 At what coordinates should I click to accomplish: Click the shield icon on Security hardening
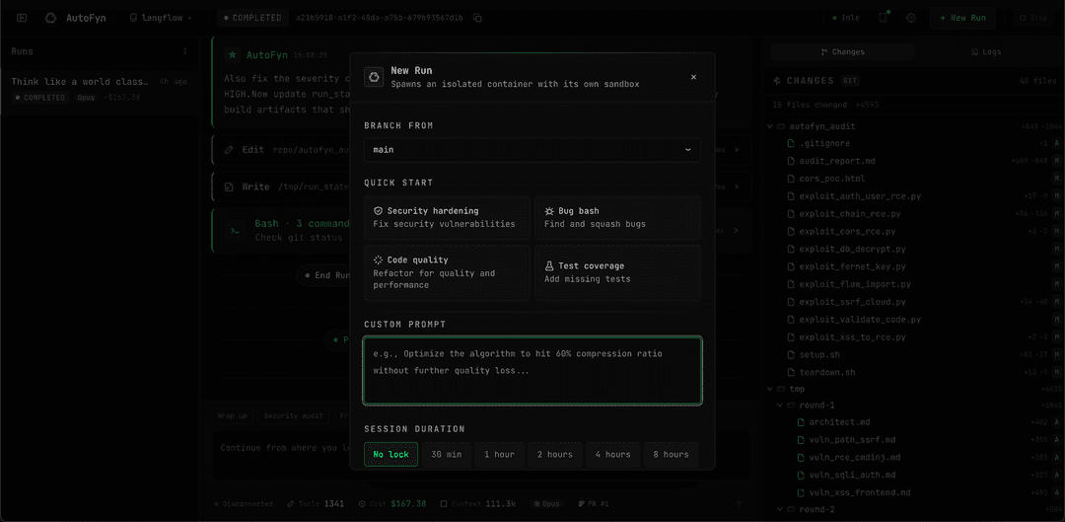[379, 211]
